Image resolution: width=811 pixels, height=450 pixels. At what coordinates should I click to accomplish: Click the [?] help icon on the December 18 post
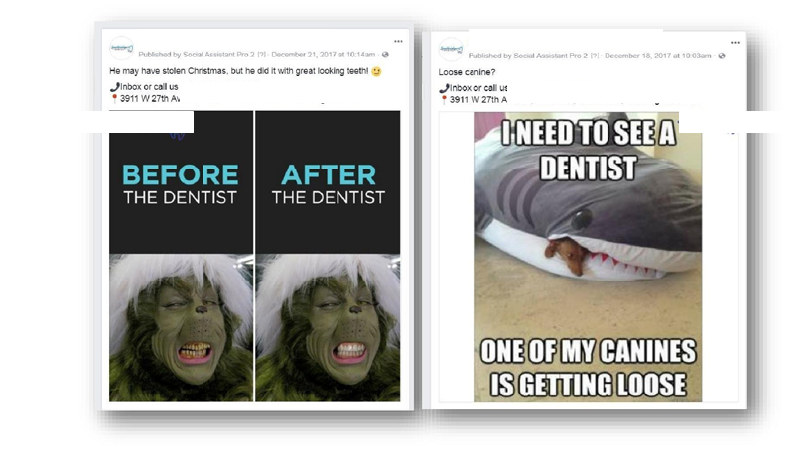point(594,56)
